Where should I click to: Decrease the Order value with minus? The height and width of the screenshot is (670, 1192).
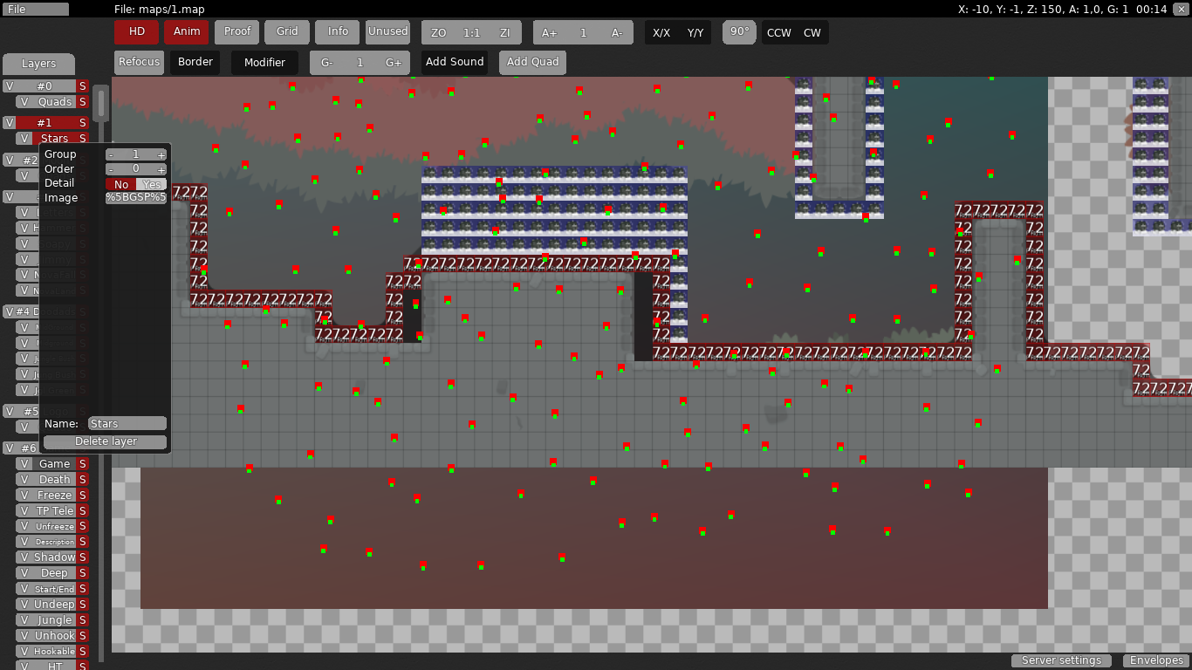tap(111, 169)
